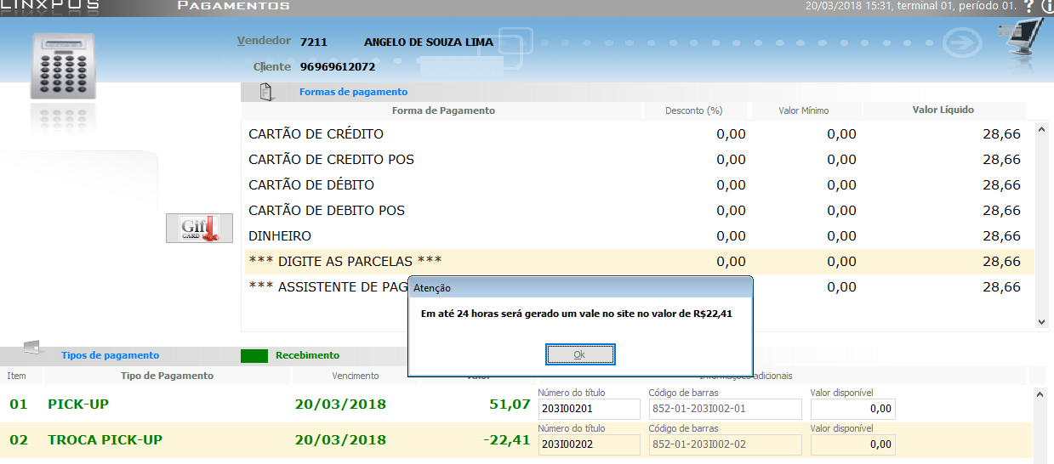Click Número do título field 203I00201
The height and width of the screenshot is (464, 1054).
click(x=589, y=409)
